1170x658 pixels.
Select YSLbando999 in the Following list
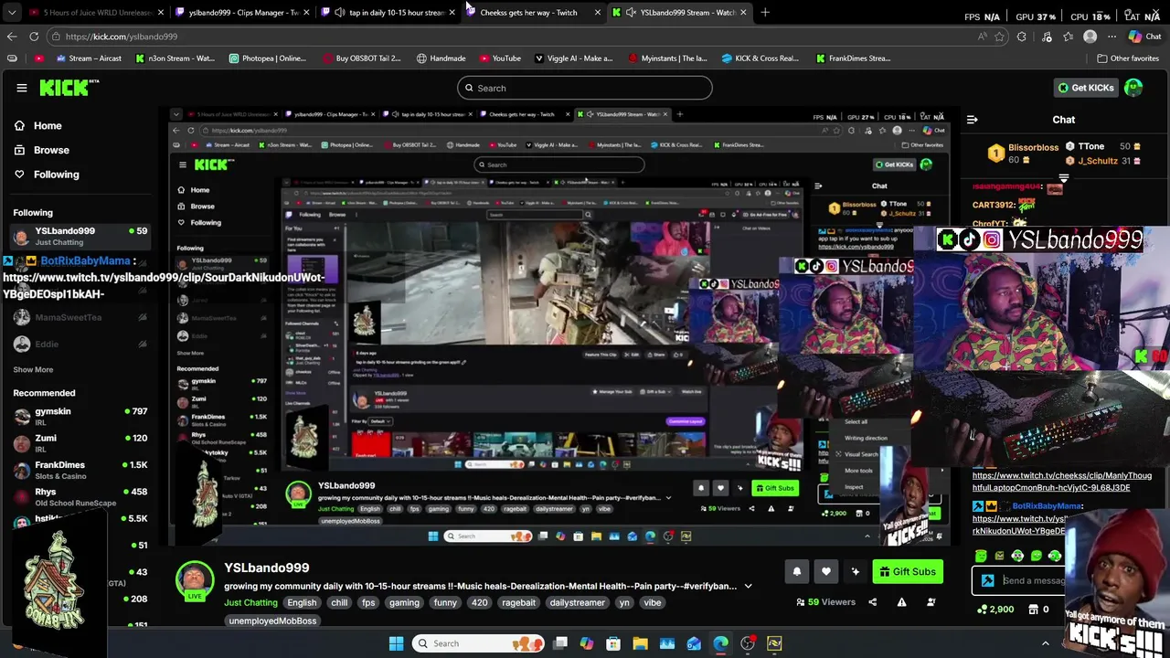point(80,236)
